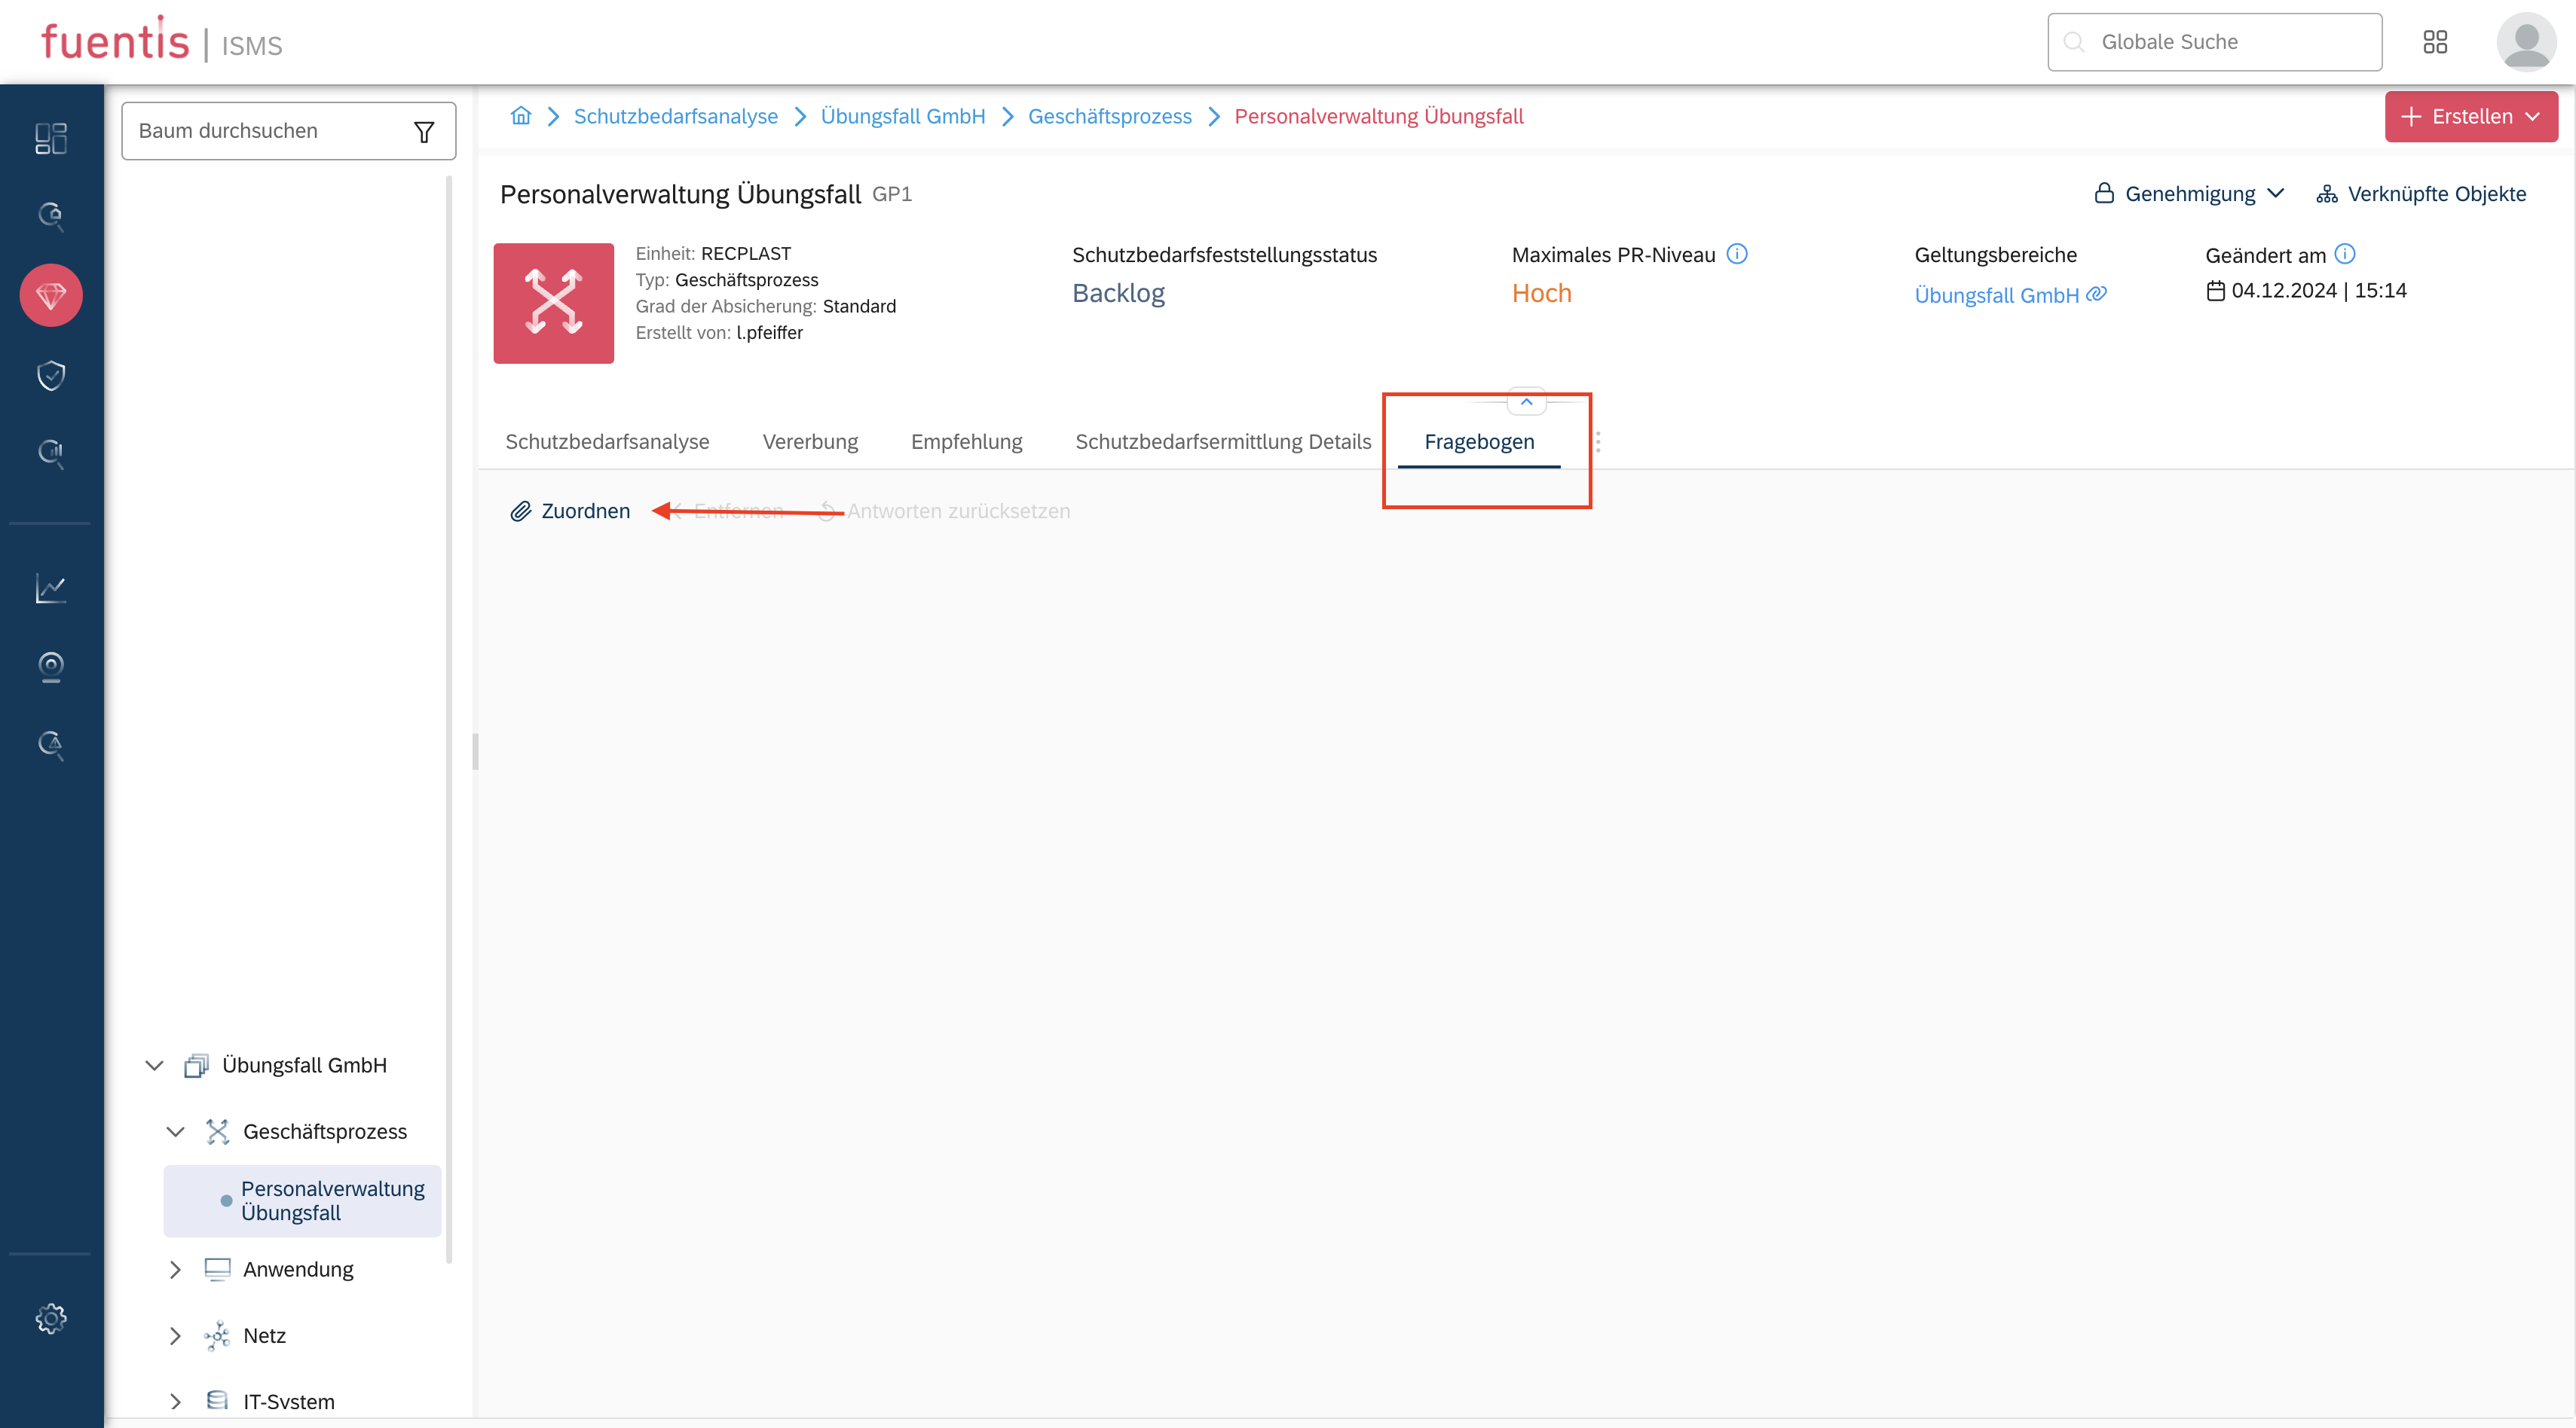Collapse the header with the chevron toggle
This screenshot has width=2576, height=1428.
point(1526,401)
